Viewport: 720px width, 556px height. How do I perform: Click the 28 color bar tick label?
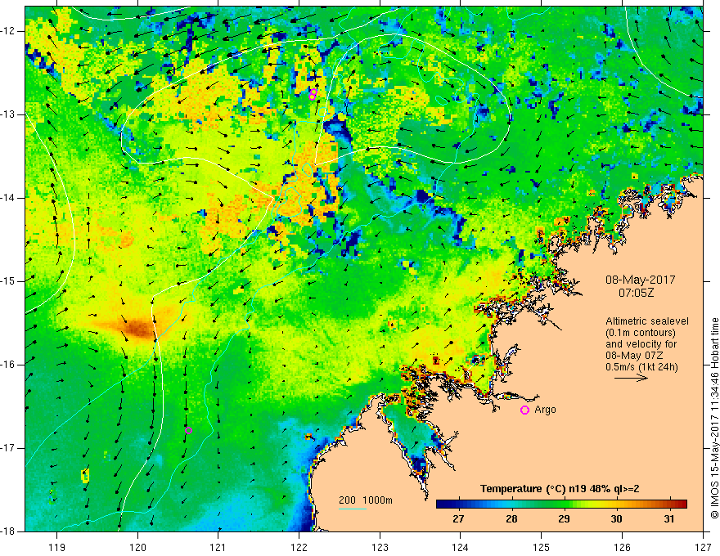click(511, 519)
